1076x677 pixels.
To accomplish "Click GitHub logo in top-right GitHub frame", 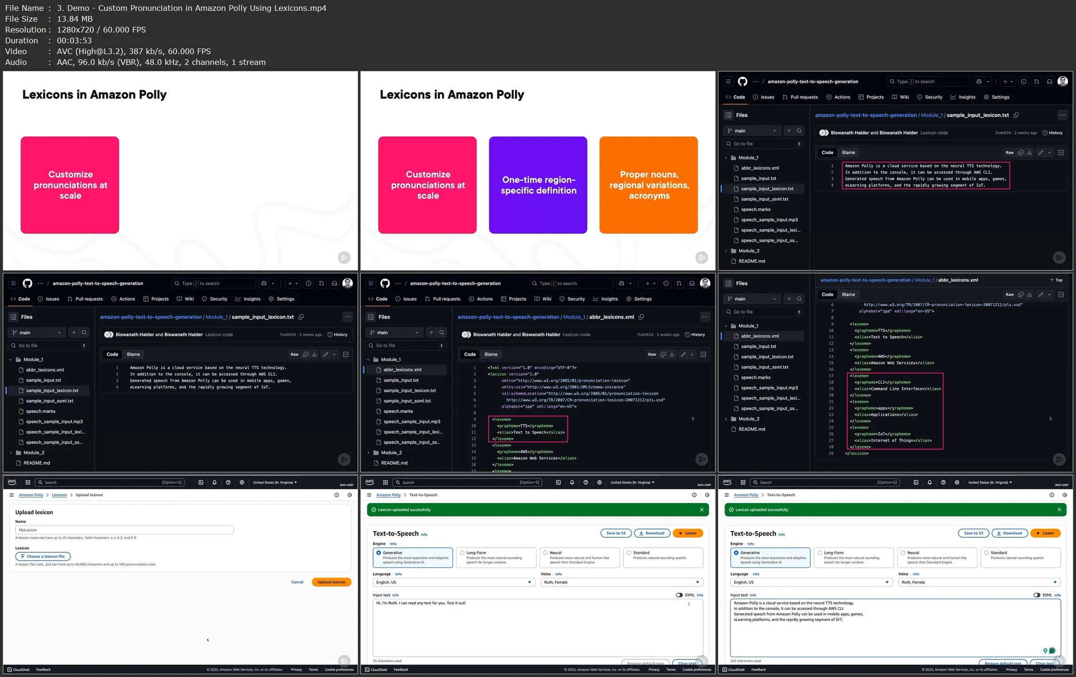I will click(x=742, y=81).
